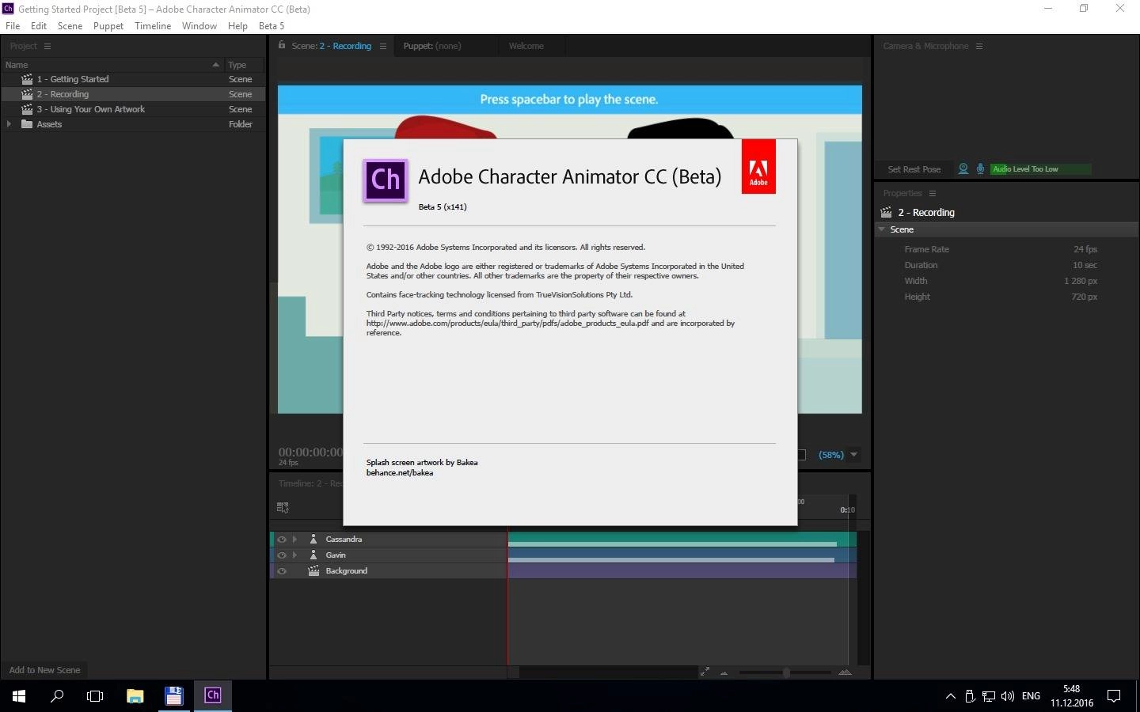The height and width of the screenshot is (712, 1140).
Task: Click the Add to New Scene button
Action: point(44,670)
